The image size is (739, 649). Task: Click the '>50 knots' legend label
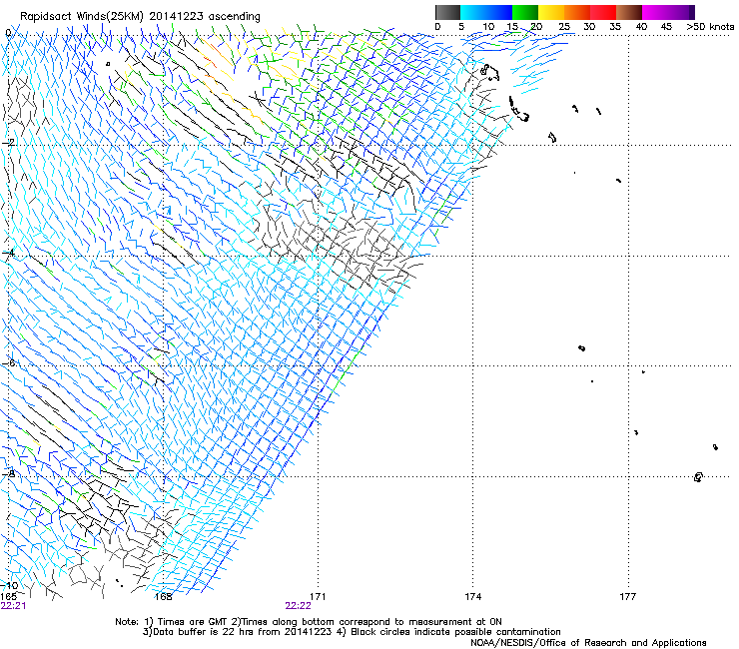[710, 27]
